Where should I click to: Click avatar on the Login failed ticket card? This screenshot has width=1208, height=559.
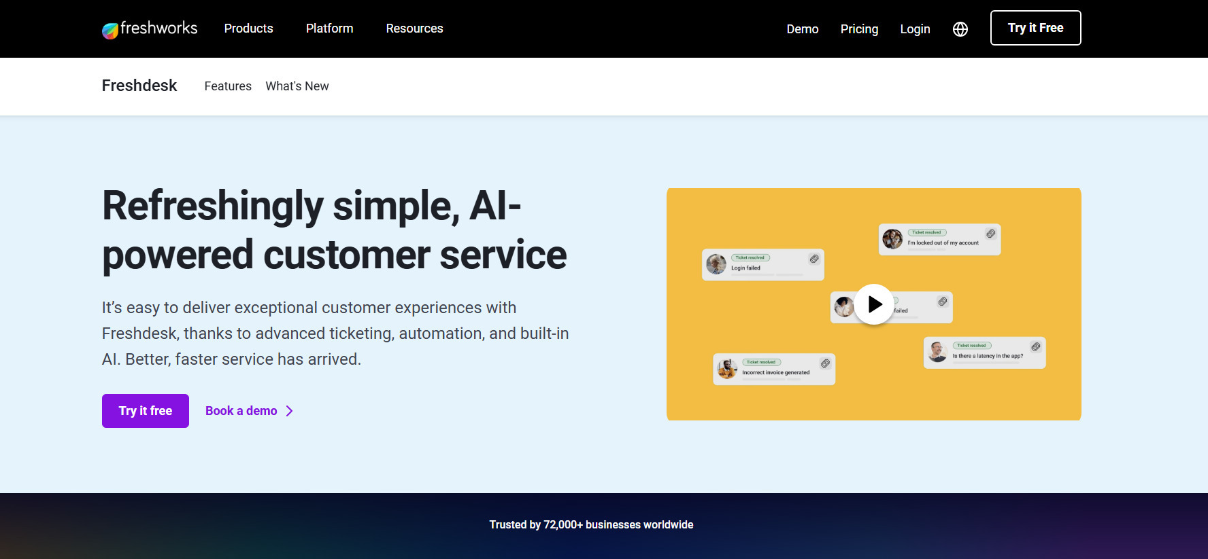[716, 264]
